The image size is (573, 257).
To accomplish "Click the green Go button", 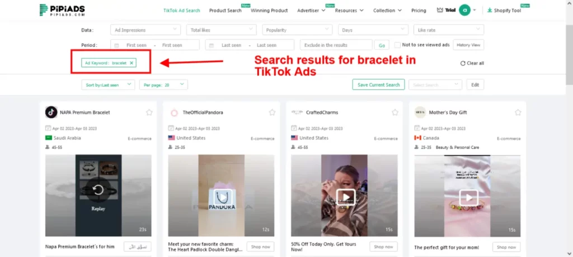I will pyautogui.click(x=382, y=46).
